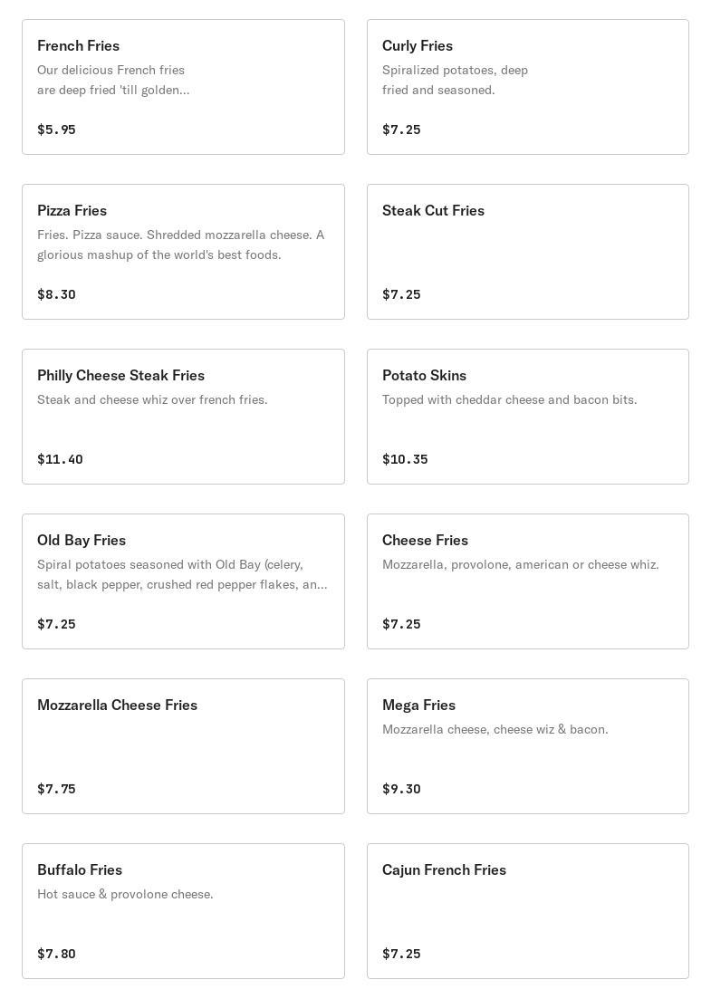The image size is (711, 989).
Task: Select Cajun French Fries
Action: tap(527, 911)
